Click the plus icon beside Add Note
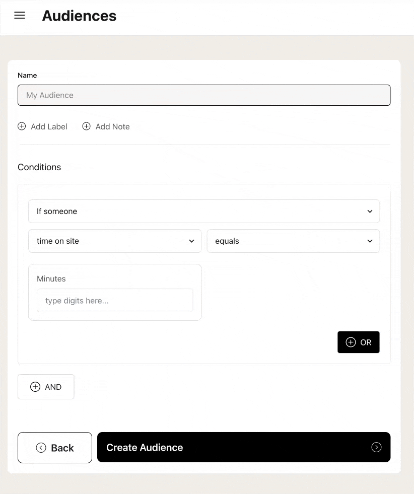 pos(86,126)
